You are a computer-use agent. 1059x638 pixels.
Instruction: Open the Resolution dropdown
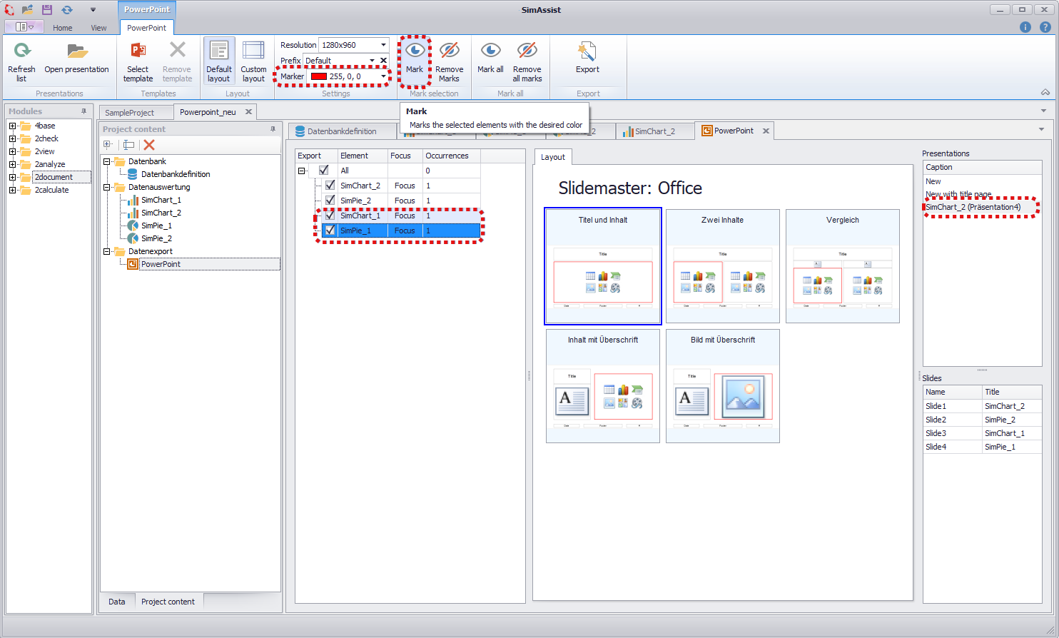click(x=383, y=45)
